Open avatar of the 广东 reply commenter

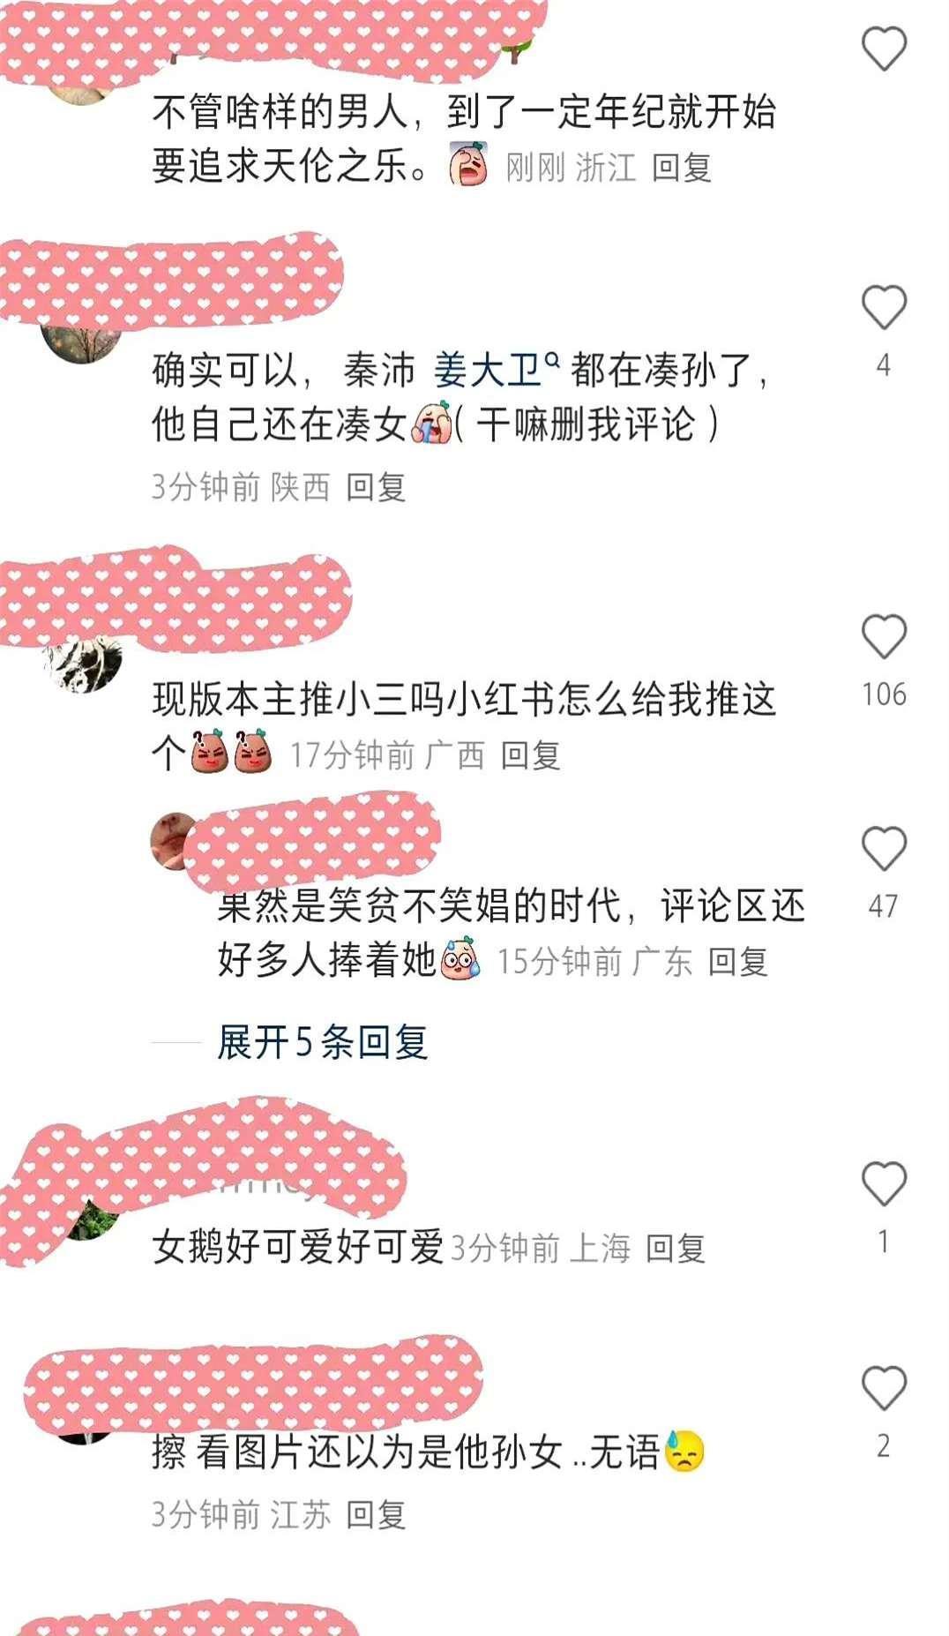174,841
